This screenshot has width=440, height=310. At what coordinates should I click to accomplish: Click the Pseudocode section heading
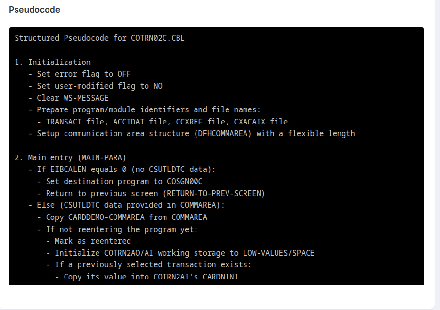pyautogui.click(x=34, y=10)
